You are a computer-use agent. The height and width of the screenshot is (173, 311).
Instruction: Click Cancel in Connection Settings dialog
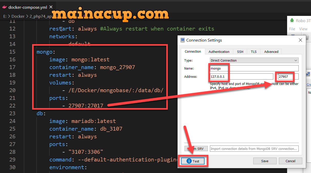tap(290, 161)
